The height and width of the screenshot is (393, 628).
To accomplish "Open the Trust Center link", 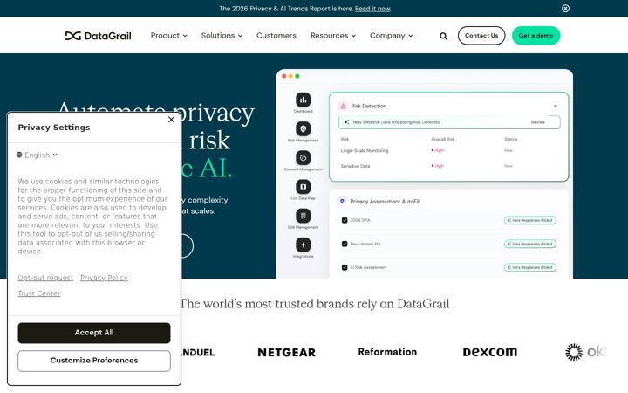I will pos(39,293).
